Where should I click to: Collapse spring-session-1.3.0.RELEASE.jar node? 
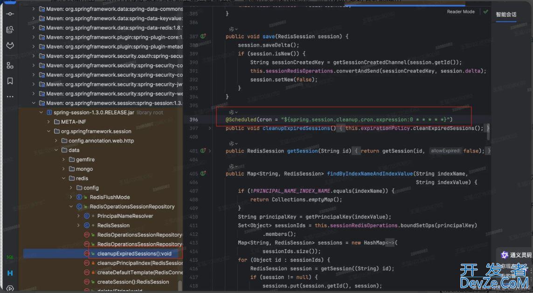point(41,113)
